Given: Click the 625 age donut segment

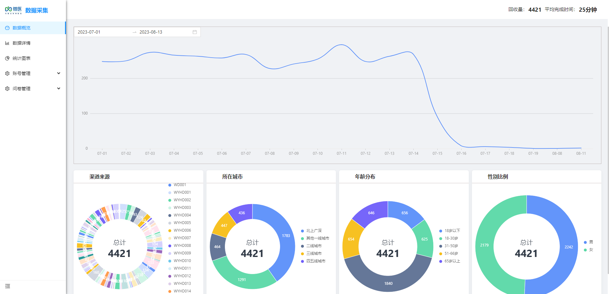Looking at the screenshot, I should (x=424, y=239).
